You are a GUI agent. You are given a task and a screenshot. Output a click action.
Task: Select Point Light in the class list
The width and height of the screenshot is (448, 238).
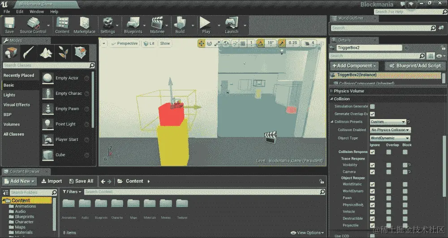click(x=66, y=124)
